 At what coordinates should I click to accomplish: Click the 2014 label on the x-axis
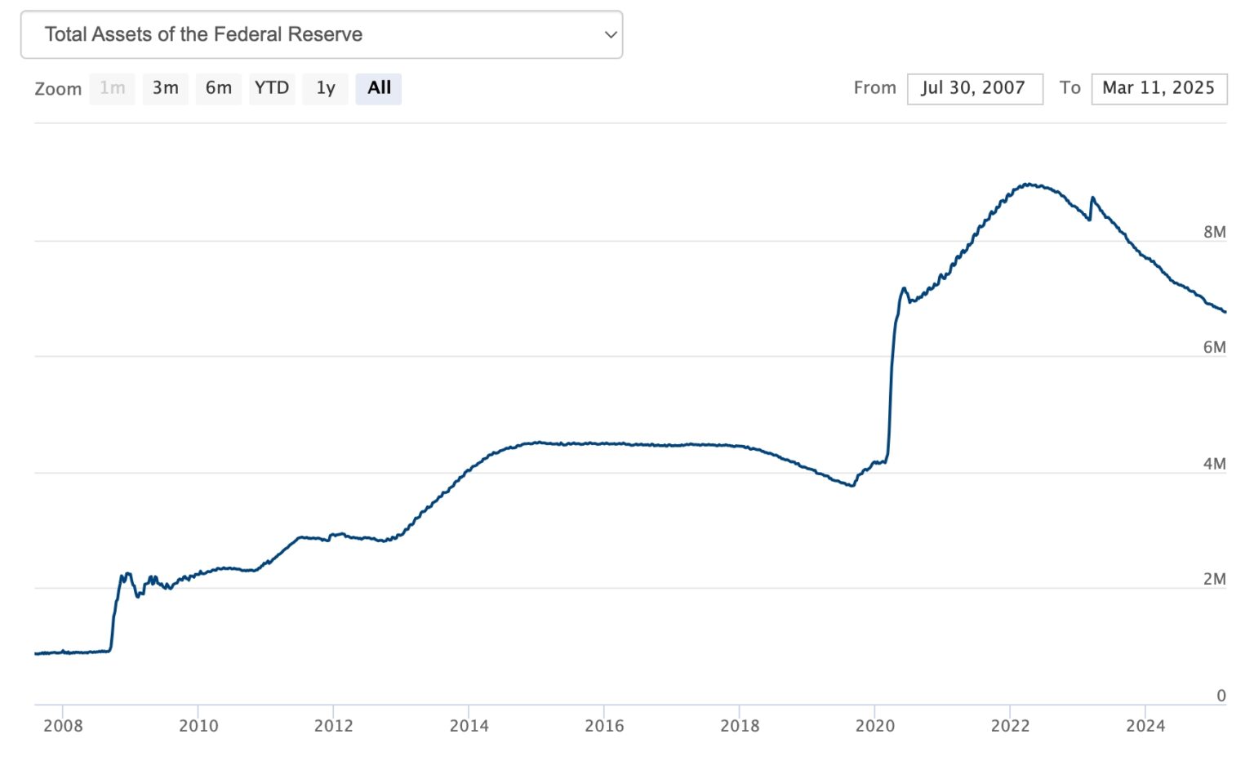point(469,726)
